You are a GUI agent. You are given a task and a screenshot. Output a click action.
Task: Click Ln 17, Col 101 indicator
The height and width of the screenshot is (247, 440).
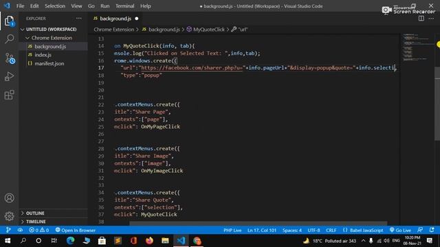click(x=262, y=230)
